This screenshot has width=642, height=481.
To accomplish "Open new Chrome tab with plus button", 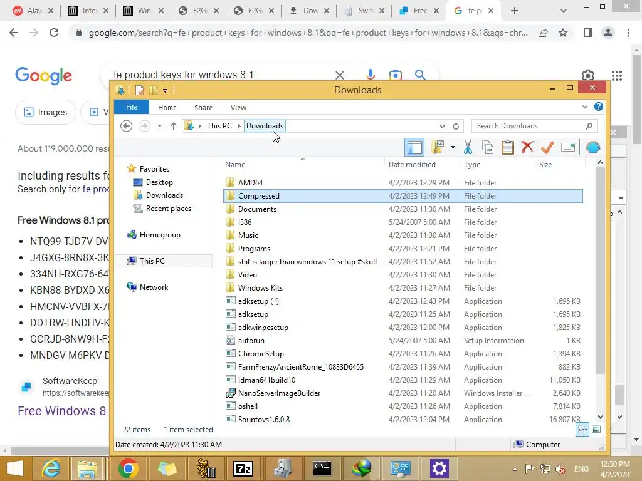I will (x=515, y=11).
